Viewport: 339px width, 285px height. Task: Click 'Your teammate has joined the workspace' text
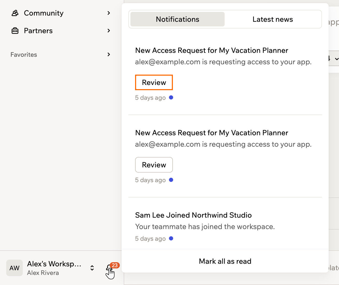coord(205,226)
